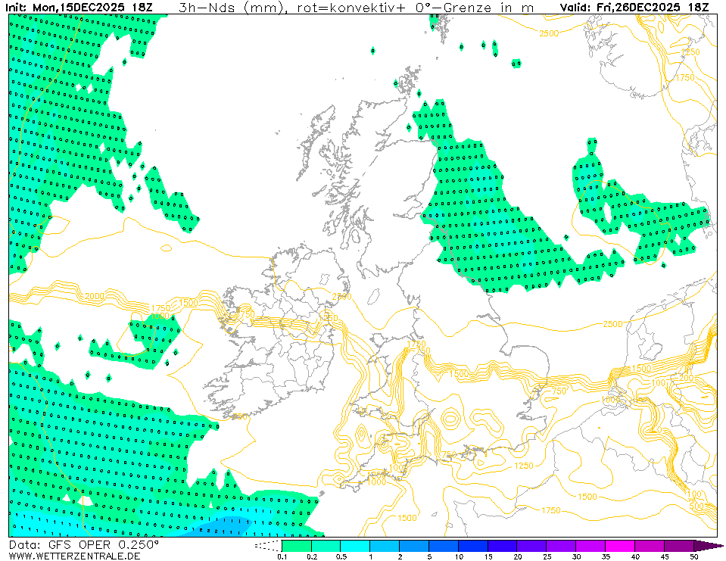Click the dashed arrow left of 0.1 legend

(x=268, y=545)
